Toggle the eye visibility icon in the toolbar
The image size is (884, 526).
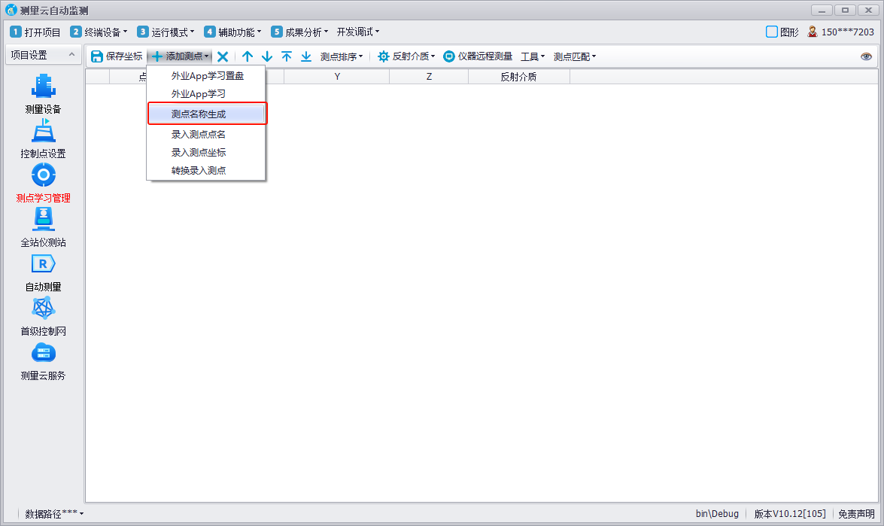tap(866, 56)
